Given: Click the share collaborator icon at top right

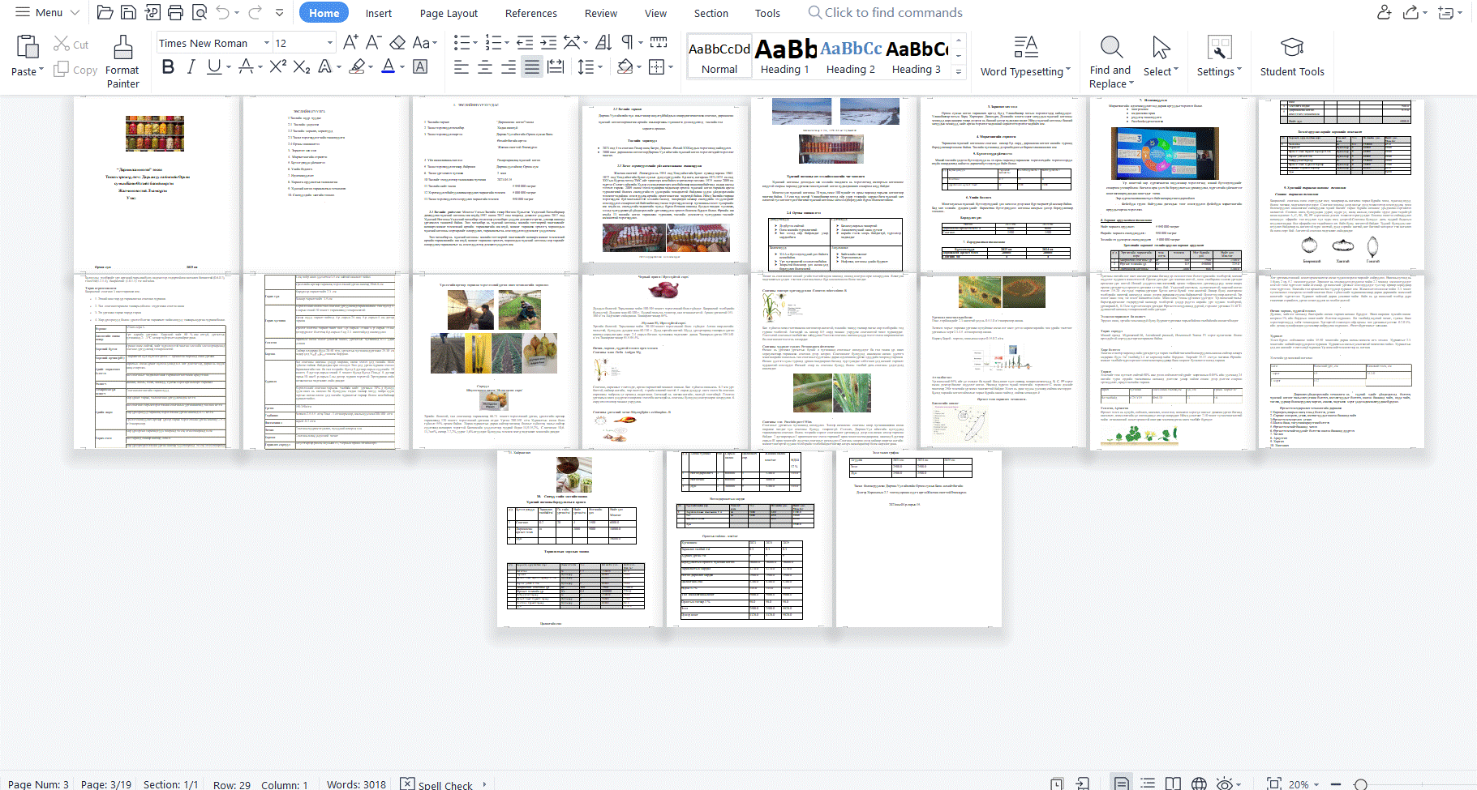Looking at the screenshot, I should (x=1384, y=12).
